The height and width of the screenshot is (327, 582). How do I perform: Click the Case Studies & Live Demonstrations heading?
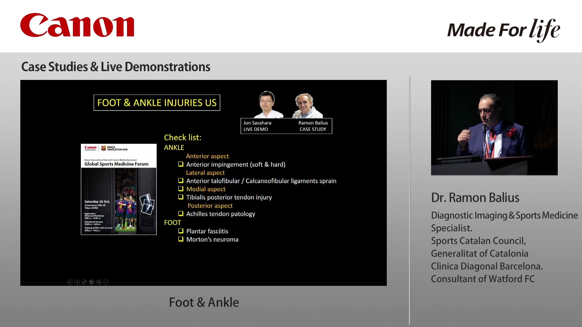(115, 67)
